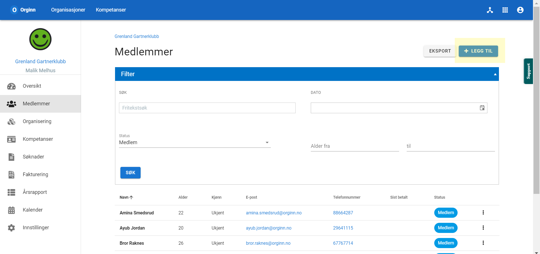
Task: Click Medlem status badge for Amina Smedsrud
Action: tap(446, 213)
